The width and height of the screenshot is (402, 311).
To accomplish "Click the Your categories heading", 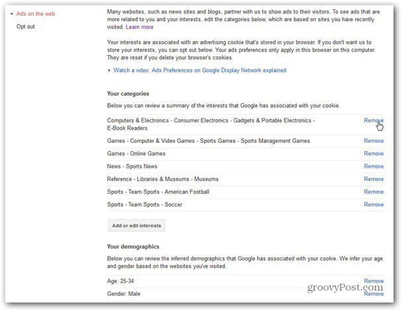I will point(128,93).
